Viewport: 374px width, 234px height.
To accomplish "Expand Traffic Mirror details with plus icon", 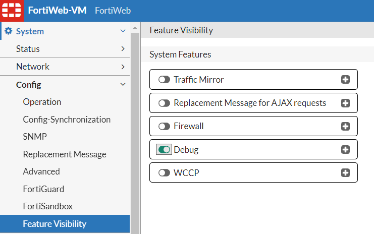I will pos(345,80).
